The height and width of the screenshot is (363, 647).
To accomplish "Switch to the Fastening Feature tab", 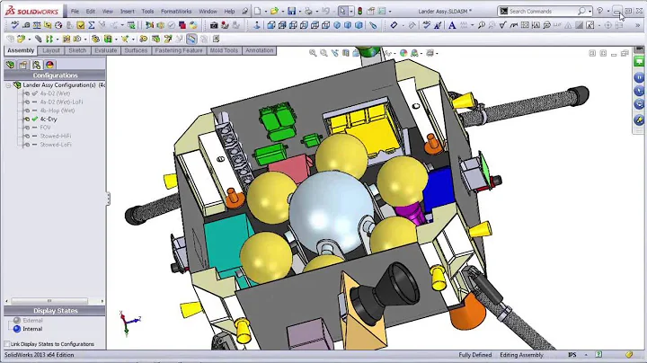I will [179, 50].
